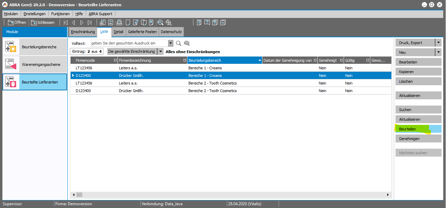
Task: Open the Funktionen menu
Action: 60,14
